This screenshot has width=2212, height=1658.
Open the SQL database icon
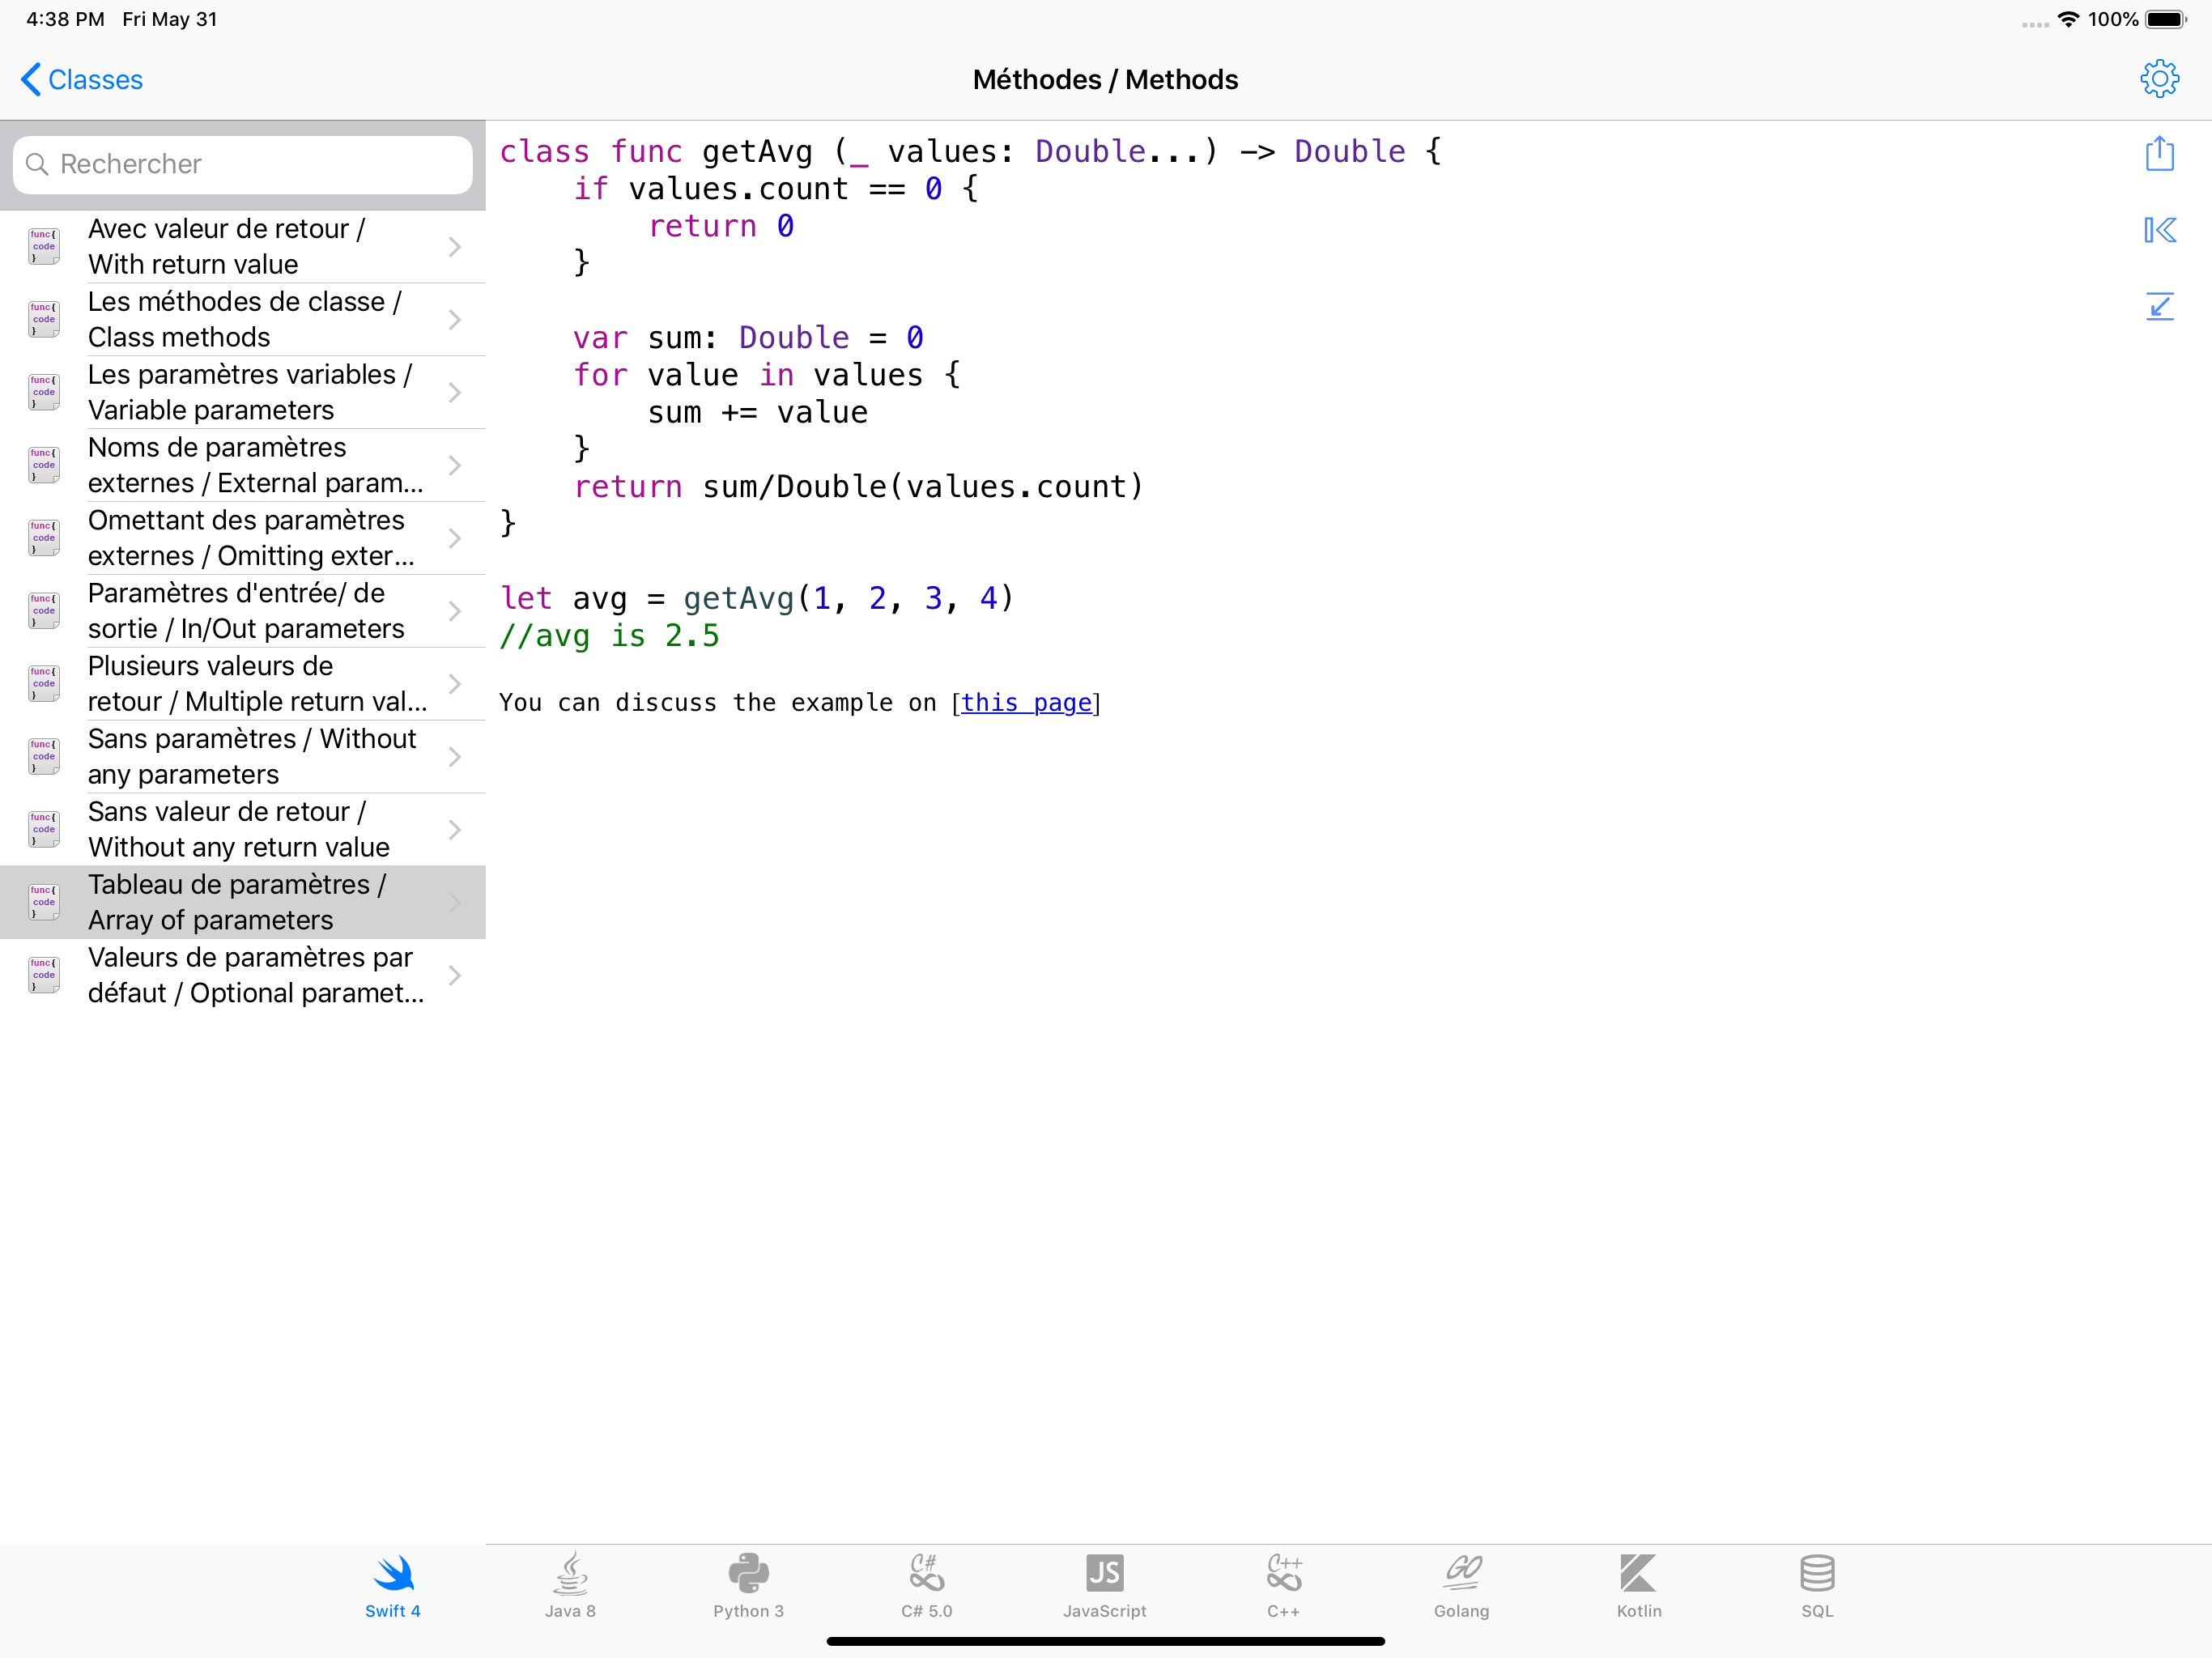[x=1817, y=1572]
